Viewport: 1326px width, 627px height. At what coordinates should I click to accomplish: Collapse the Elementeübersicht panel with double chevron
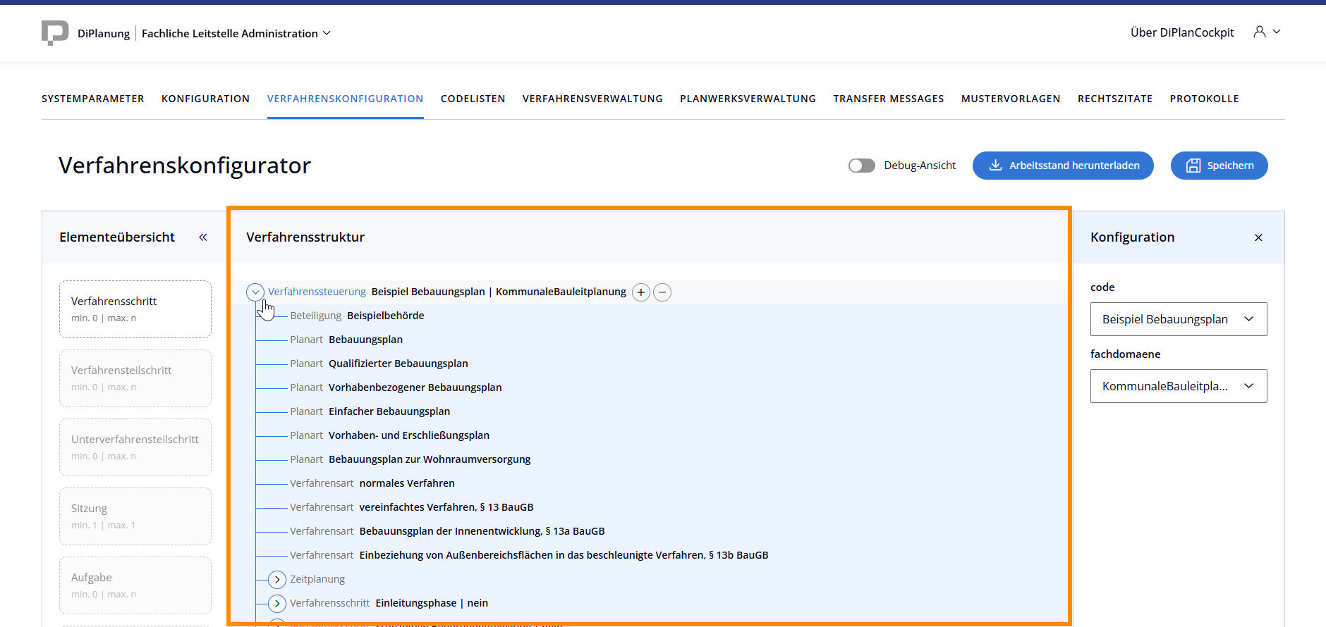[203, 237]
